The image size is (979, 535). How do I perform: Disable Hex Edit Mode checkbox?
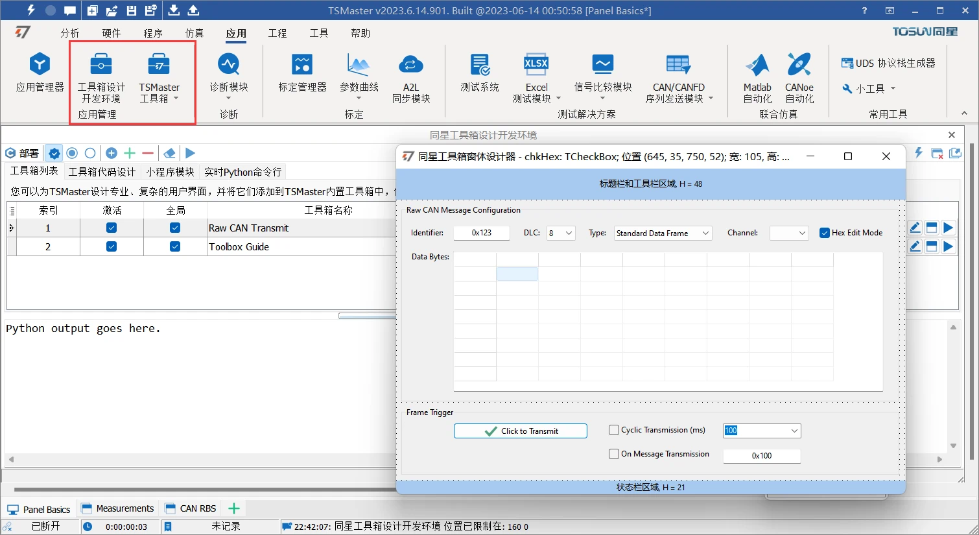click(825, 233)
